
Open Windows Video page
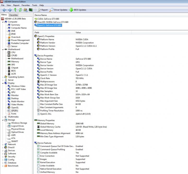click(18, 86)
